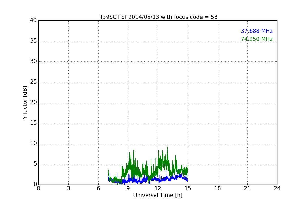
Task: Click the 'Universal Time [h]' axis label
Action: [158, 195]
